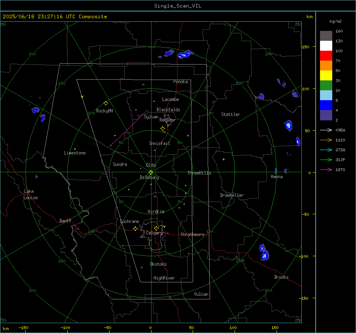Screen dimensions: 356x333
Task: Click the storm cell northwest of Brooks
Action: pos(264,253)
